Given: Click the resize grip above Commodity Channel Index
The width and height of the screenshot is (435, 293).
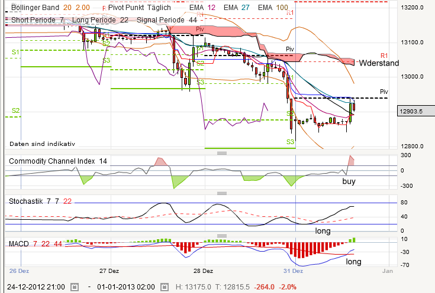Looking at the screenshot, I should click(223, 153).
